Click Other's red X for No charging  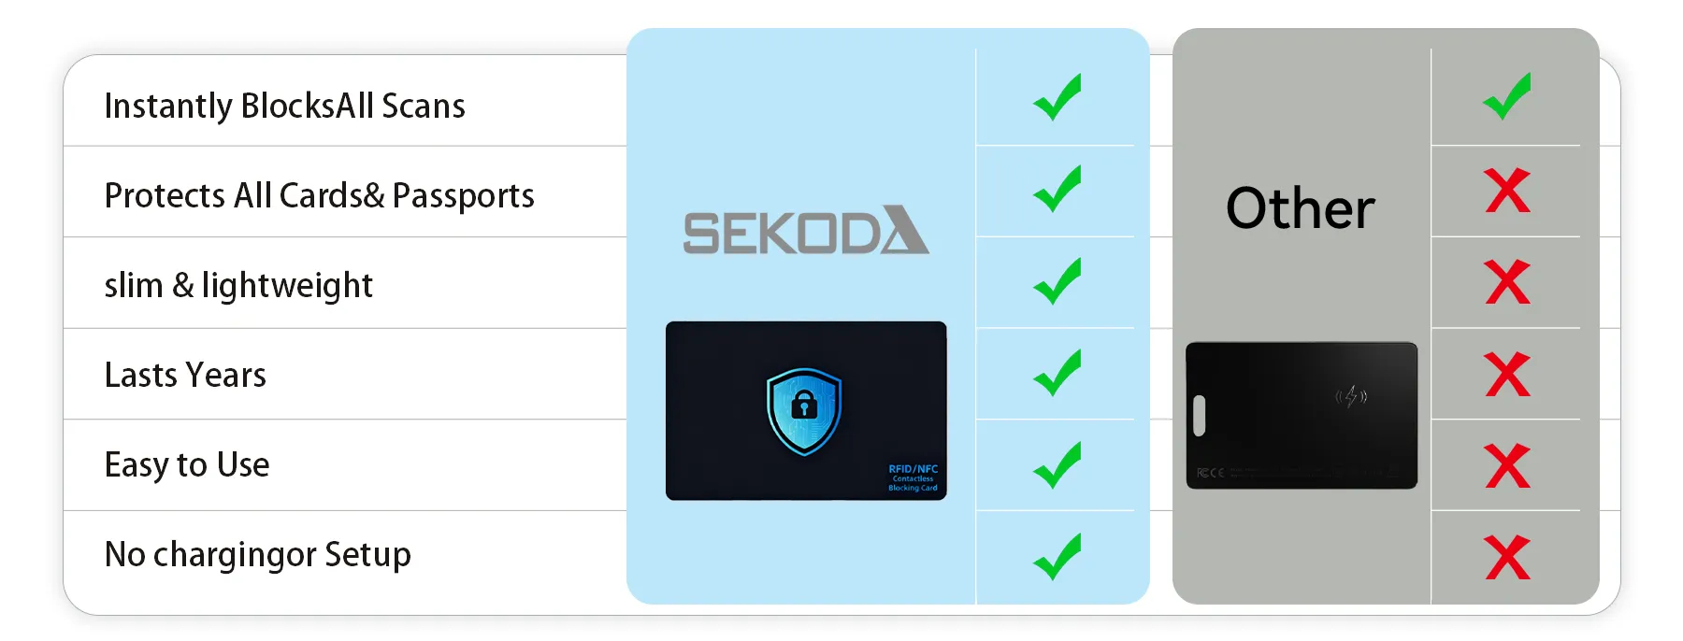[x=1507, y=558]
